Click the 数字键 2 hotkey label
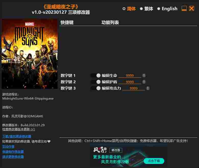 click(x=68, y=82)
